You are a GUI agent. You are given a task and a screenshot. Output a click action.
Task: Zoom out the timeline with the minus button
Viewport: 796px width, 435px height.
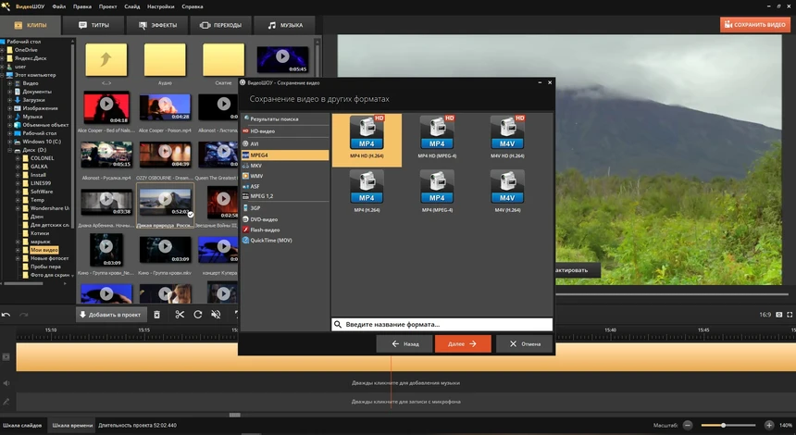(x=688, y=425)
